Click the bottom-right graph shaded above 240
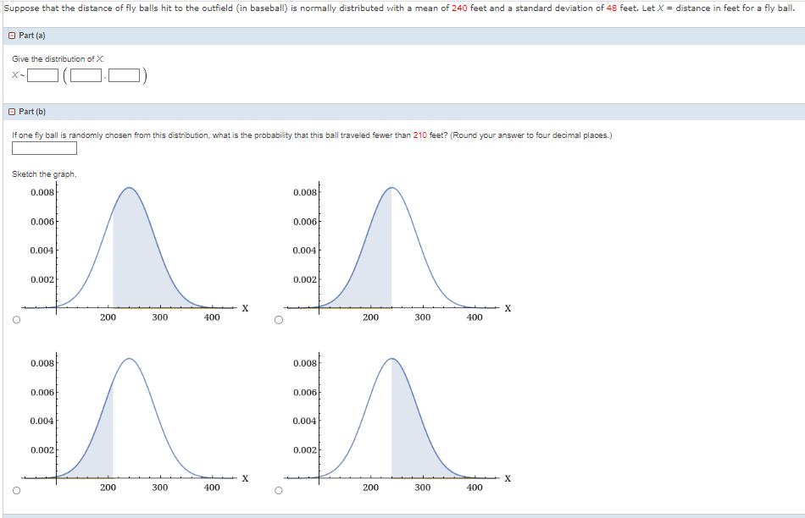The image size is (805, 518). point(390,415)
